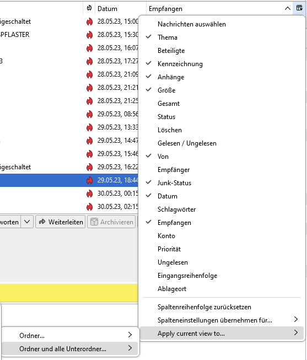Click junk flame icon for 30.05.23, 00:15

[x=89, y=194]
